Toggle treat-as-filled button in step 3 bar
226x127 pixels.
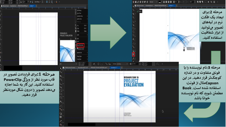point(158,64)
